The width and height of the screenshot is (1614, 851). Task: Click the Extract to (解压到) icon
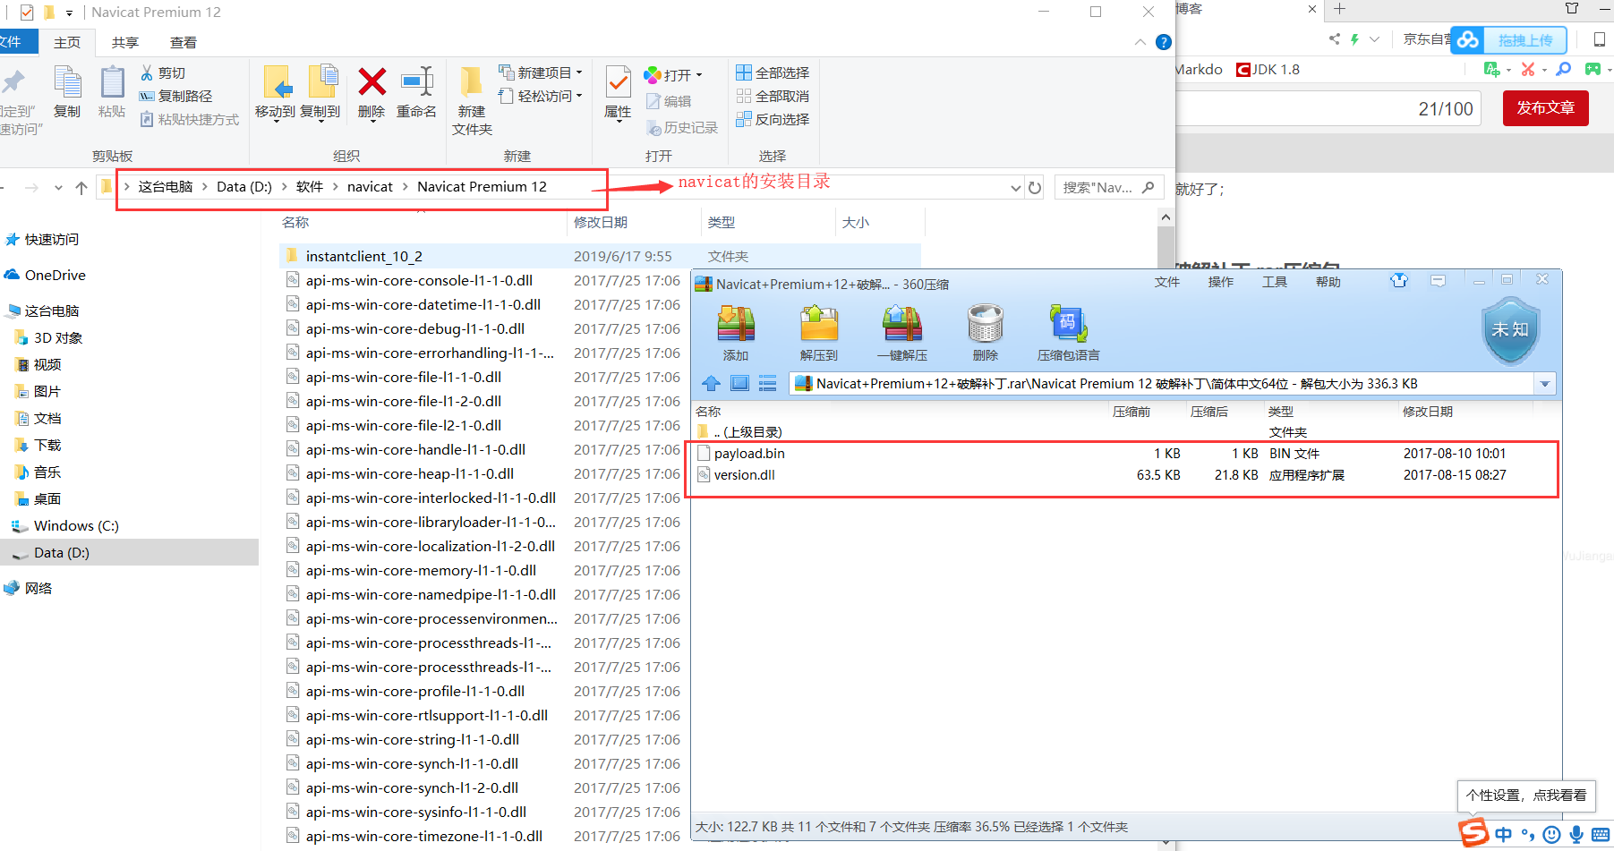click(x=819, y=324)
